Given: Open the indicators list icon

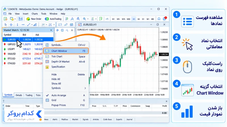Looking at the screenshot, I should pyautogui.click(x=35, y=25).
